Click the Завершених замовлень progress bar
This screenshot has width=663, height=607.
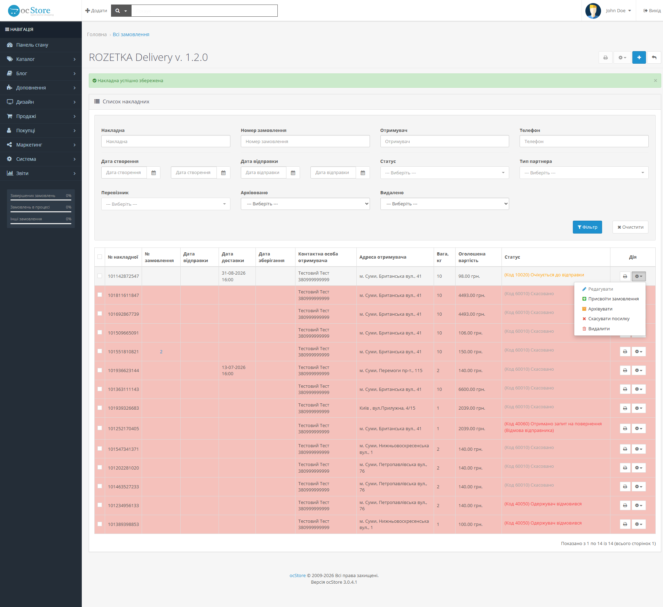(41, 200)
